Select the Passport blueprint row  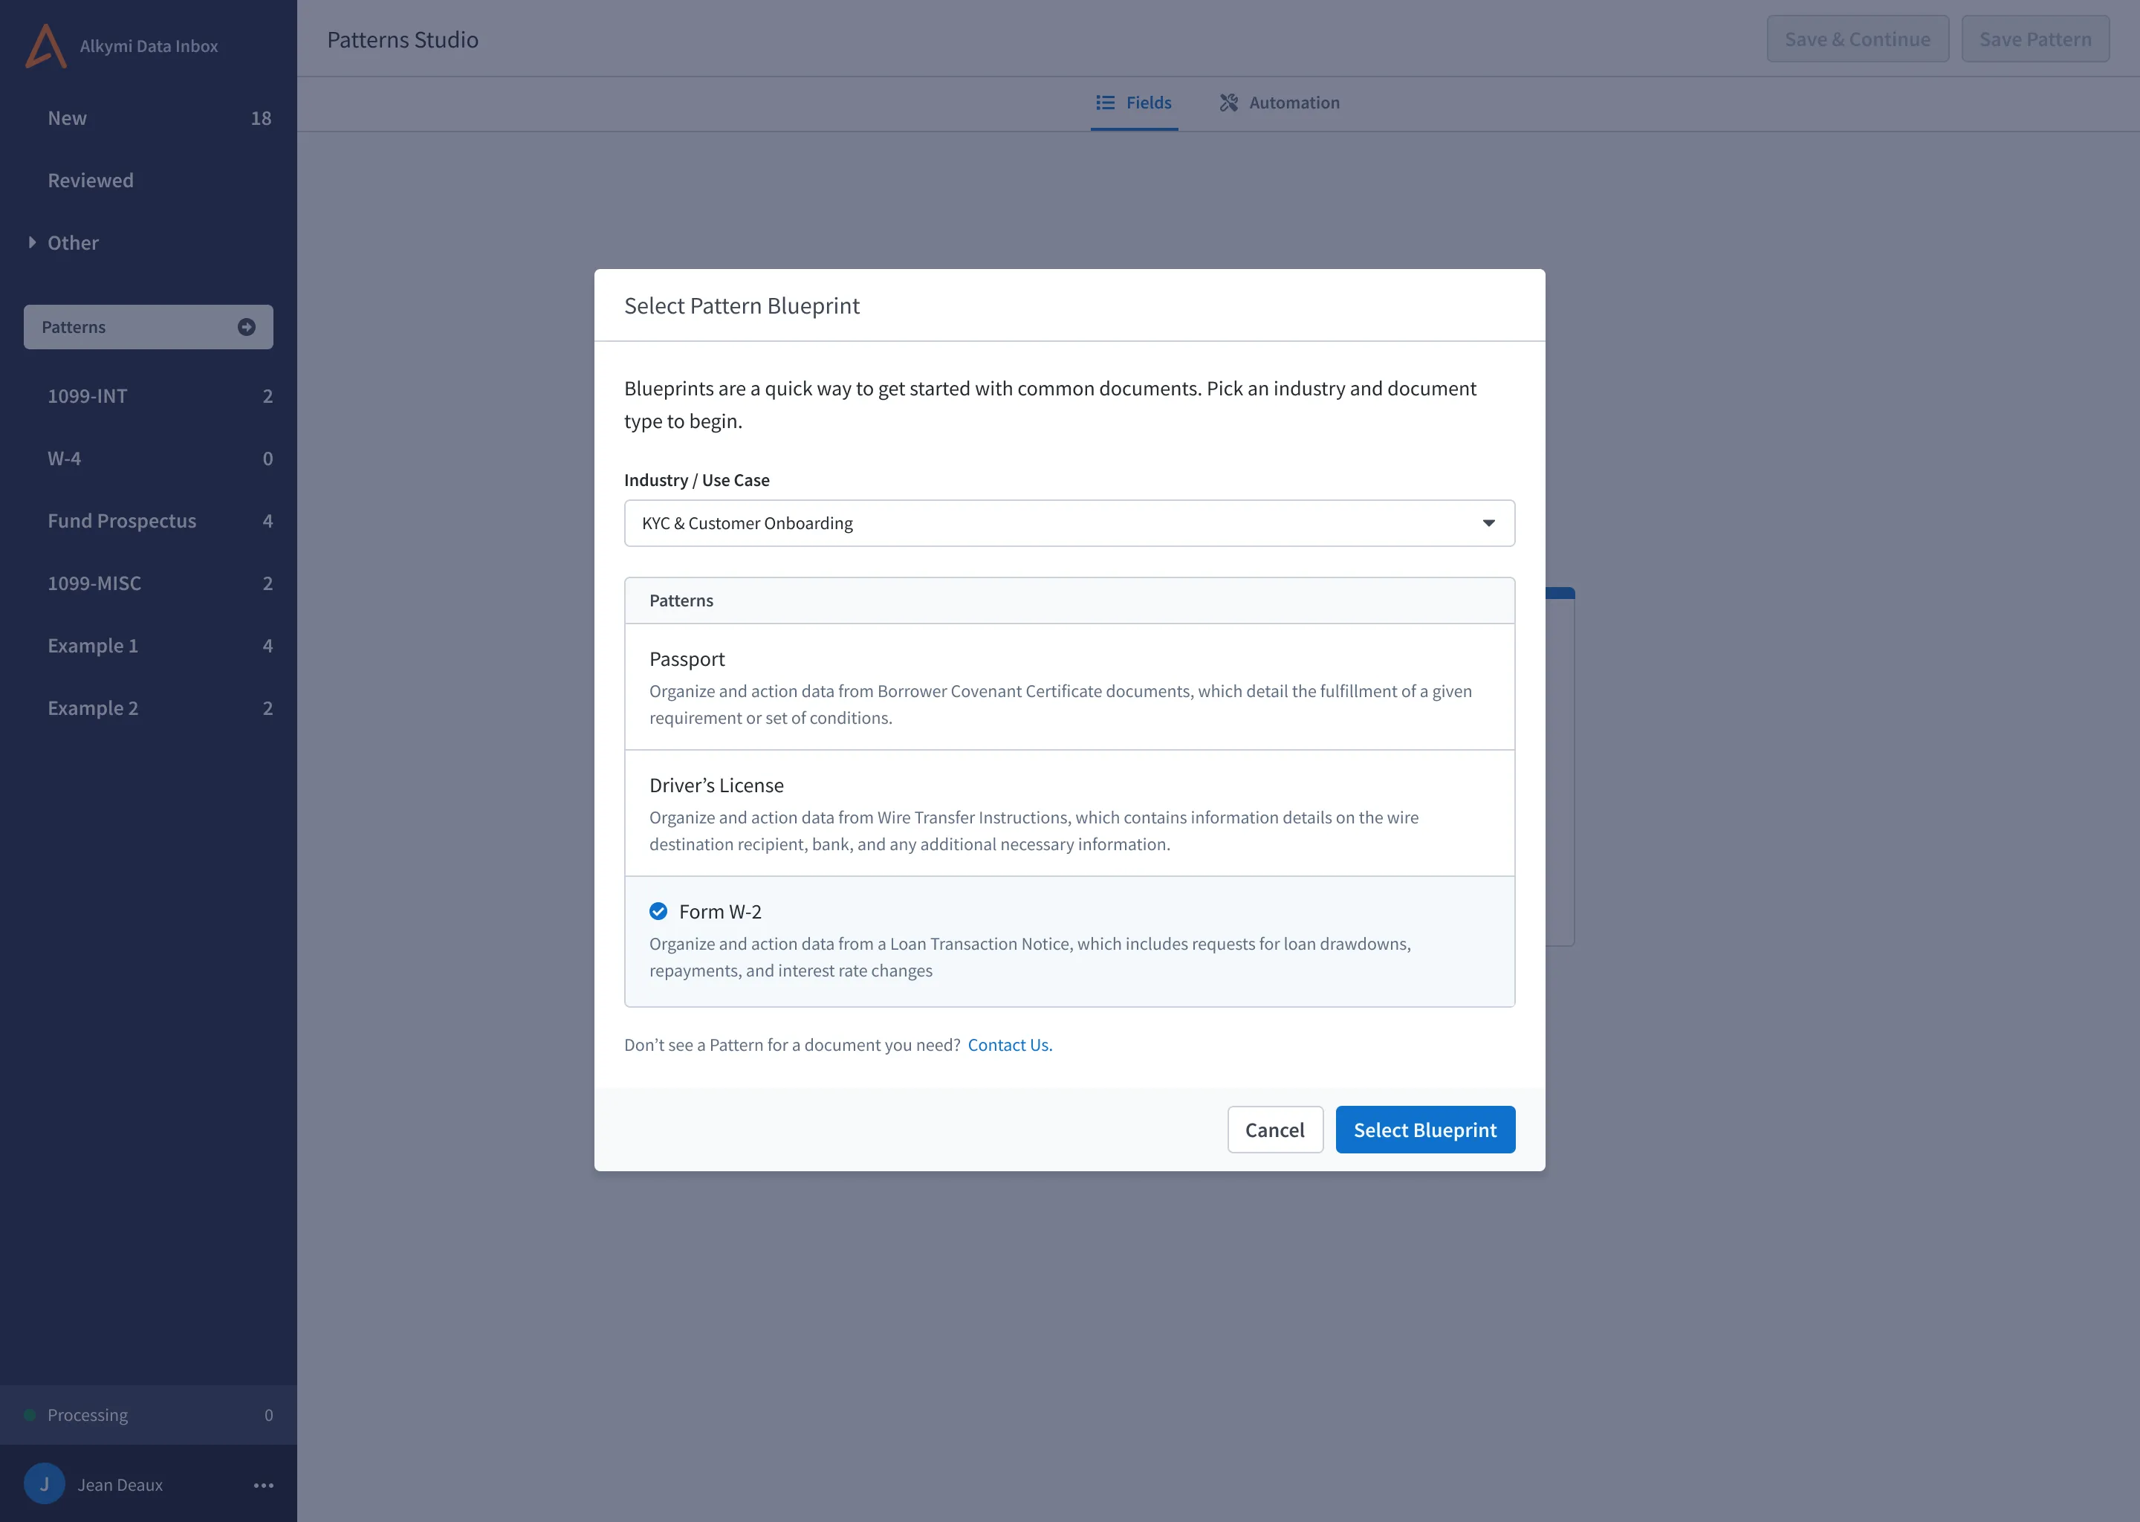[1069, 687]
